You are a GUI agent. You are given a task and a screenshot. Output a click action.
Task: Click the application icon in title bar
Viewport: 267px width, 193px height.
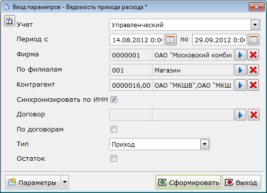coord(7,7)
